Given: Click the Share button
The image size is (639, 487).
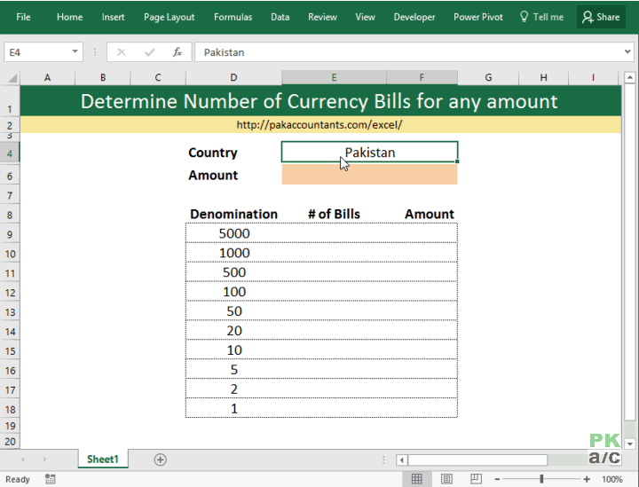Looking at the screenshot, I should point(601,17).
